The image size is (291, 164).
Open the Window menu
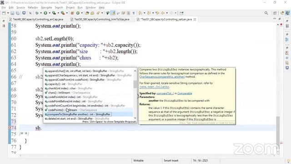(90, 7)
